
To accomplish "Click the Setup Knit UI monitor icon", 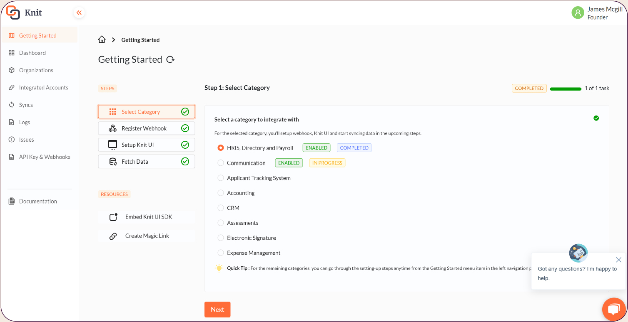I will click(112, 145).
